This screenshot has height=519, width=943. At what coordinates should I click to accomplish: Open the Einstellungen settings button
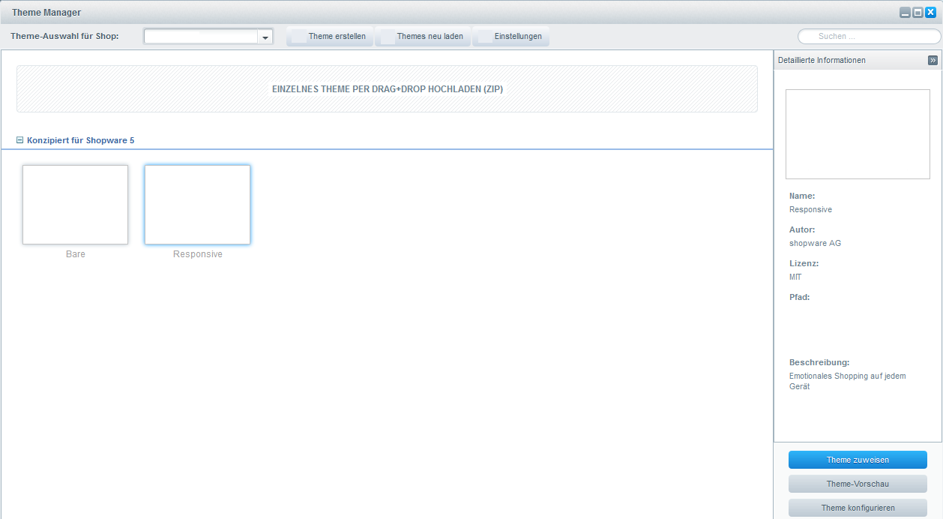(x=511, y=37)
